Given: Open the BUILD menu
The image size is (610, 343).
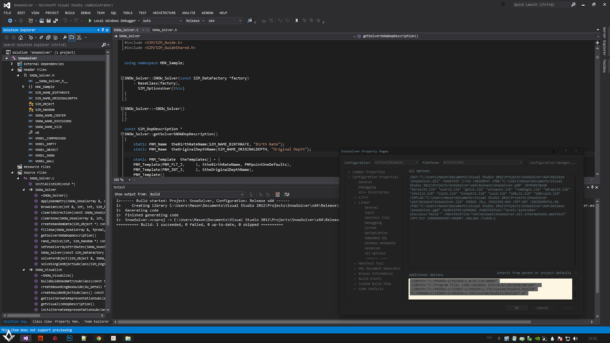Looking at the screenshot, I should pos(70,13).
